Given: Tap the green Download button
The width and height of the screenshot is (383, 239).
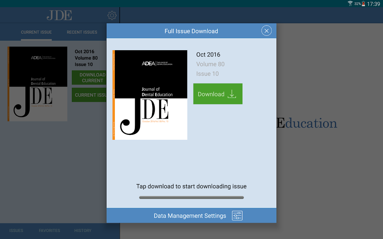Looking at the screenshot, I should click(218, 94).
